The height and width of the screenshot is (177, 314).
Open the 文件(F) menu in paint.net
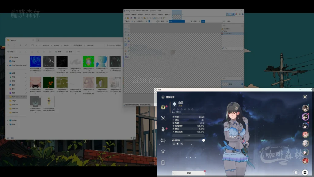pos(127,15)
